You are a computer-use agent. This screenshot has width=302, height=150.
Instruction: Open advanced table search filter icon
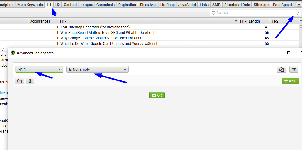297,13
